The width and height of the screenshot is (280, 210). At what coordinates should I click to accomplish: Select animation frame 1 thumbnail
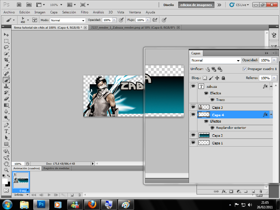point(21,180)
